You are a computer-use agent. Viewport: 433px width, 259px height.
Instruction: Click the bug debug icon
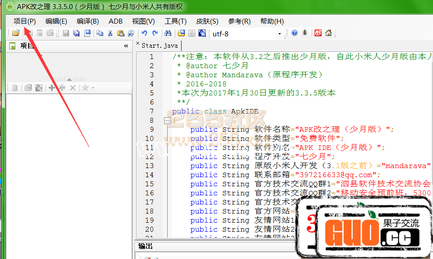[x=305, y=33]
